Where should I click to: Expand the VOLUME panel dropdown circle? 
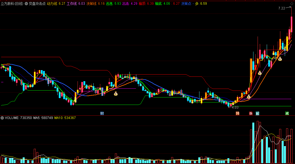pyautogui.click(x=2, y=118)
